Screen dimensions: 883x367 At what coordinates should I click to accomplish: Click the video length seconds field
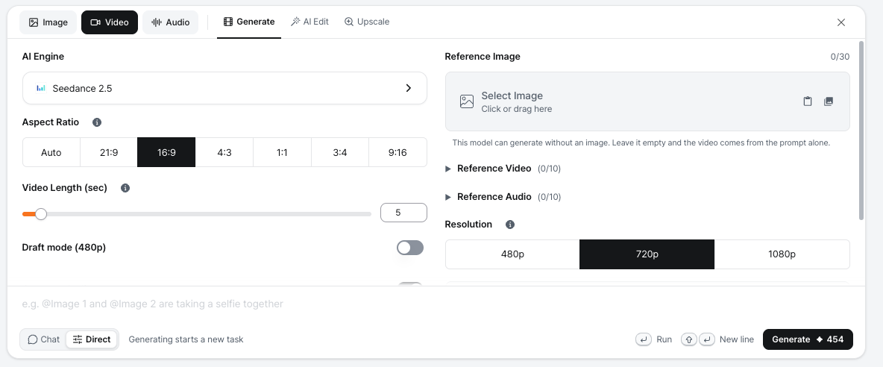point(403,213)
